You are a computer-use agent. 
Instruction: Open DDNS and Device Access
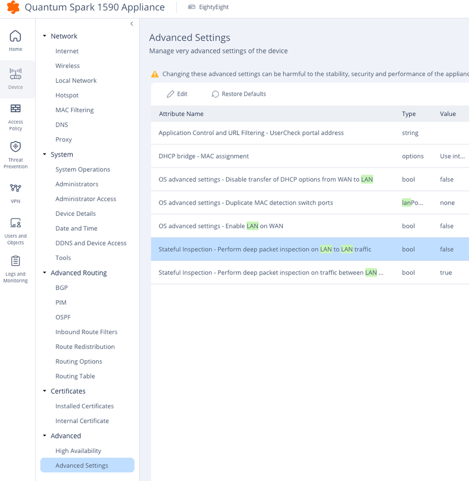coord(91,243)
